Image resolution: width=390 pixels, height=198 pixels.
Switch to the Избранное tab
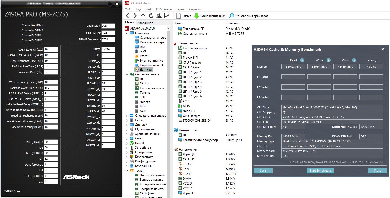(145, 23)
